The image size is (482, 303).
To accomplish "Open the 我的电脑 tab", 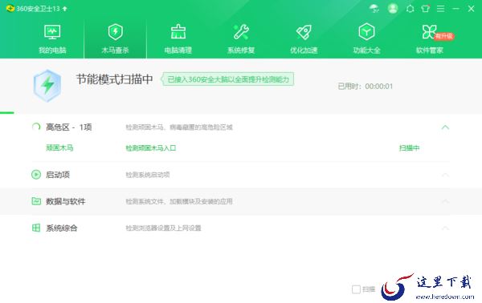I will [52, 39].
